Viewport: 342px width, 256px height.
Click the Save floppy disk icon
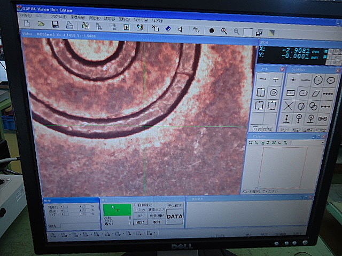[55, 25]
